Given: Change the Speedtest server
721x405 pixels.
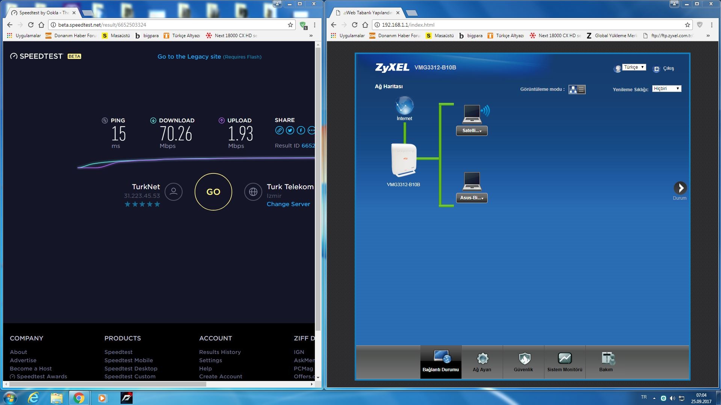Looking at the screenshot, I should 288,204.
